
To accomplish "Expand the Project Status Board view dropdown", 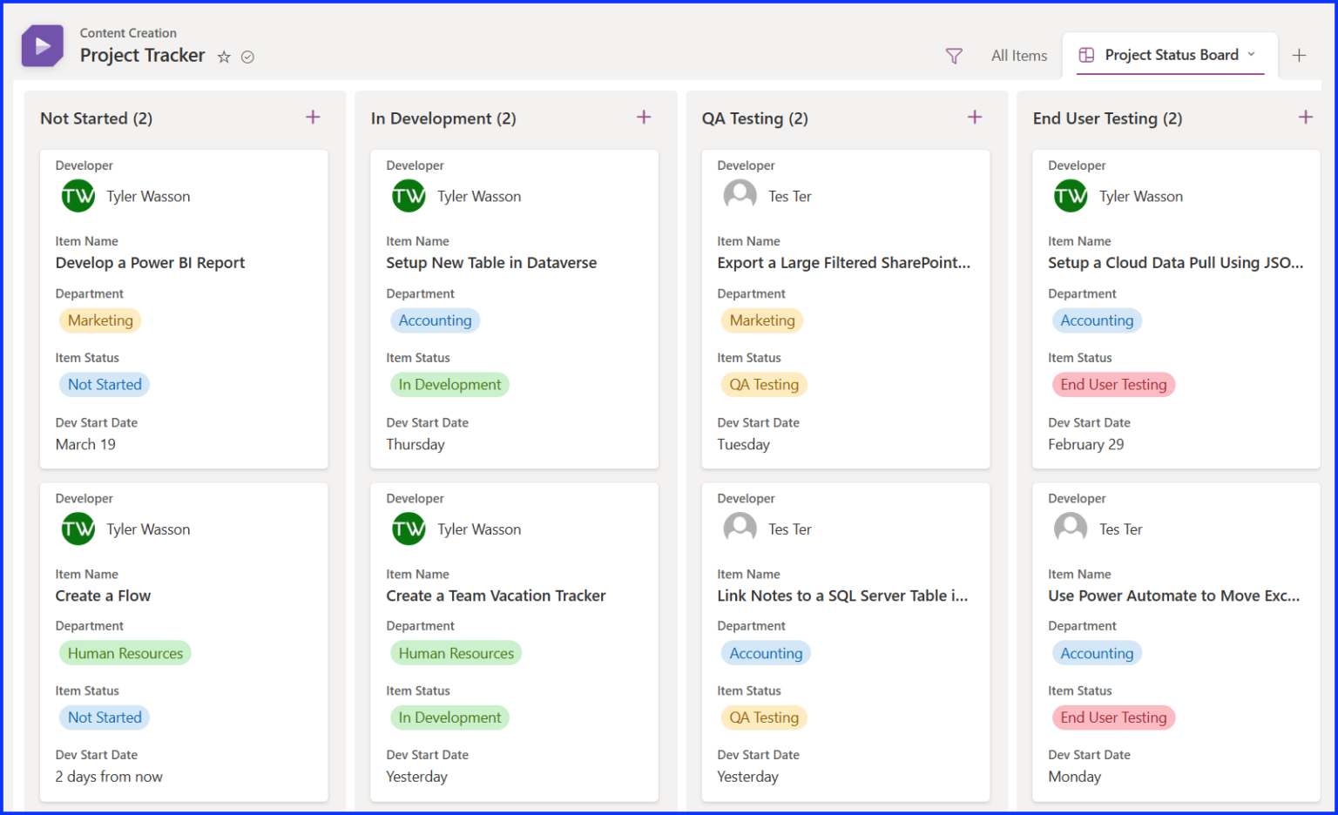I will 1252,54.
